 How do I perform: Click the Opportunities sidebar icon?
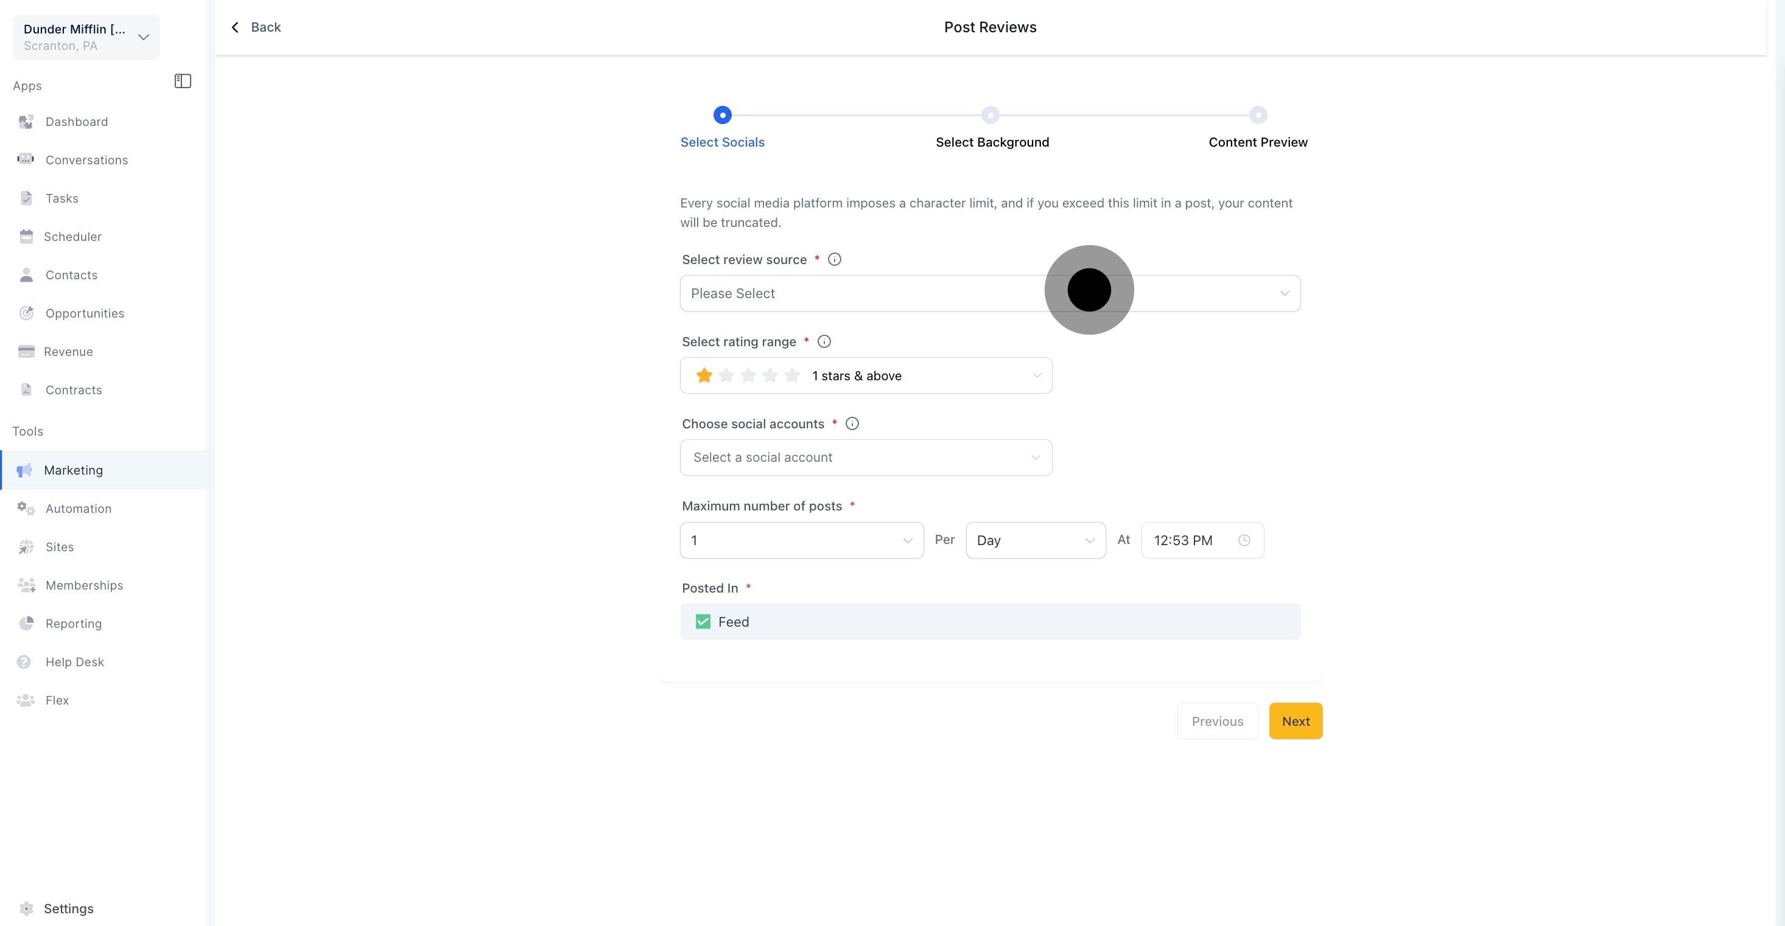[26, 313]
